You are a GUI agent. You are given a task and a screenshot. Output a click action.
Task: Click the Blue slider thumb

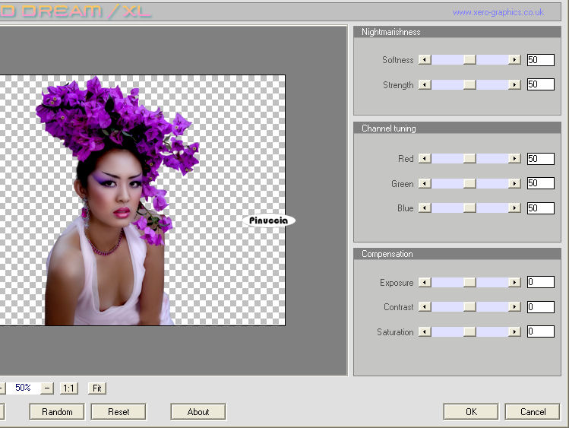(x=469, y=208)
